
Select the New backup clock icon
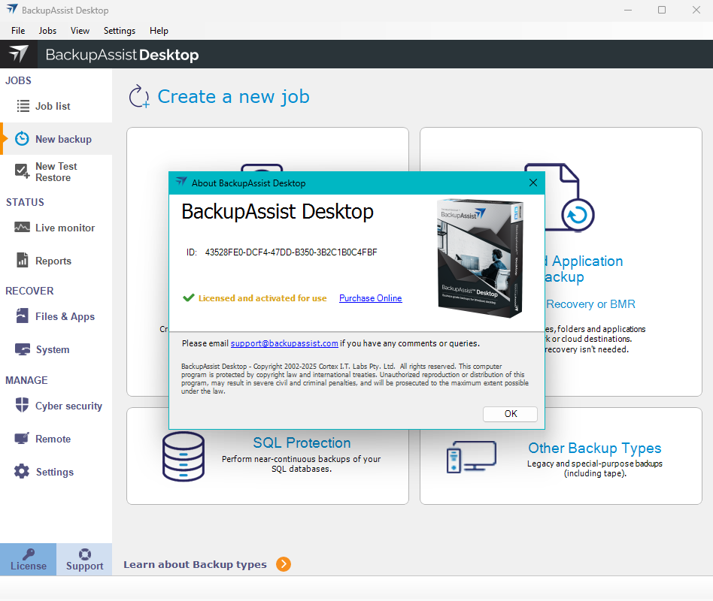tap(22, 138)
